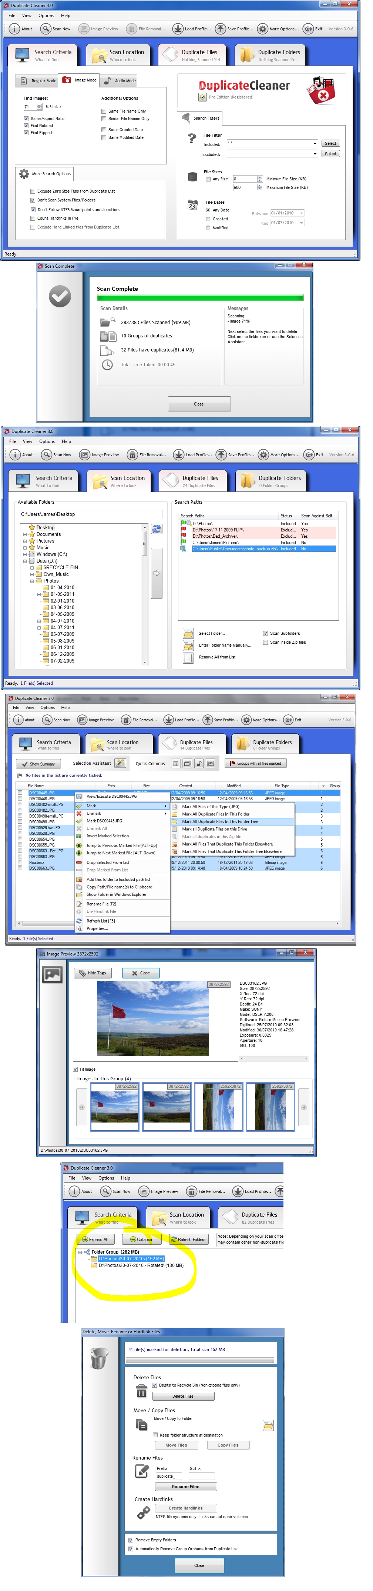The image size is (373, 1591).
Task: Expand the Documents node in folder tree
Action: (25, 534)
